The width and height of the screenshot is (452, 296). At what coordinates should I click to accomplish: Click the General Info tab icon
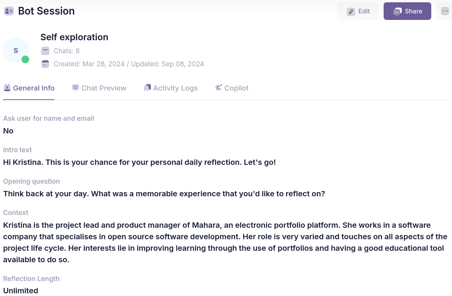tap(7, 88)
